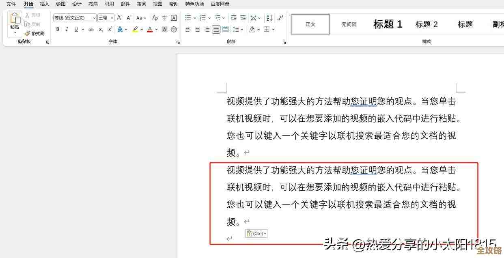The image size is (504, 258).
Task: Increase the font size with 增大字号
Action: pos(119,18)
